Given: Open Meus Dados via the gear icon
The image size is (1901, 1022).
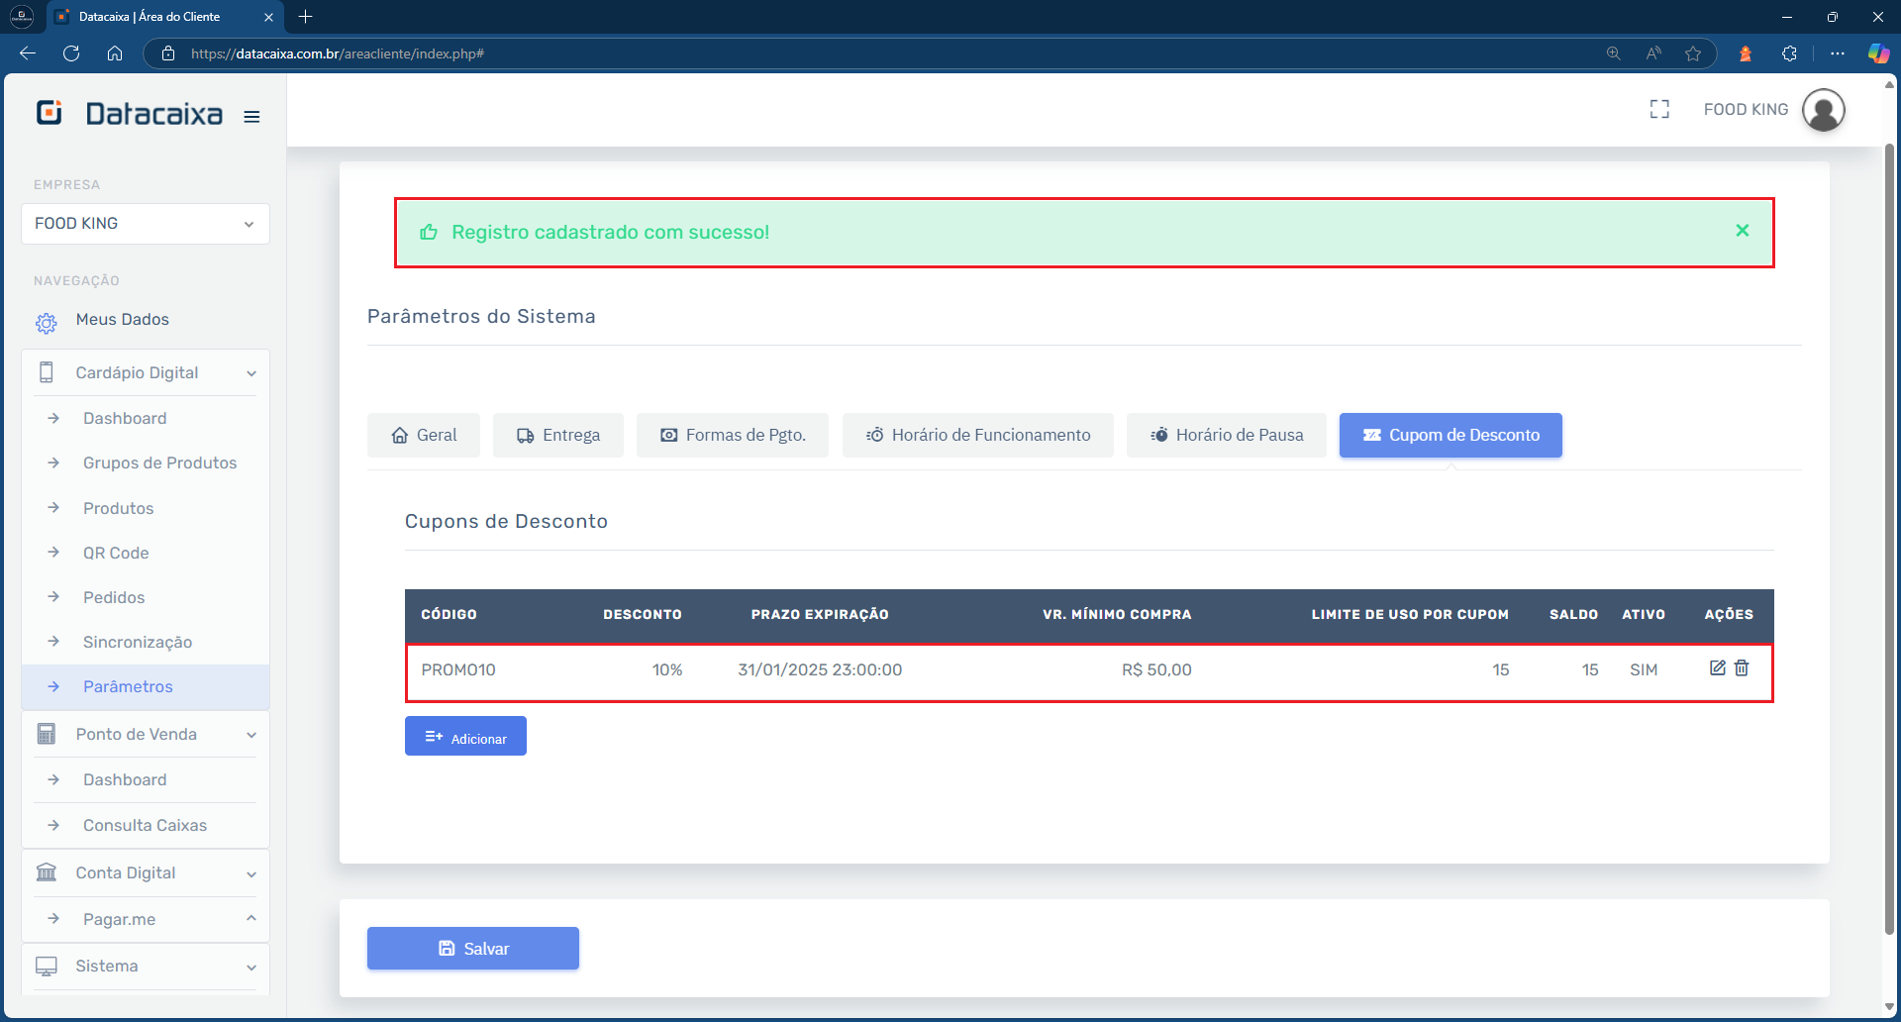Looking at the screenshot, I should (x=46, y=323).
